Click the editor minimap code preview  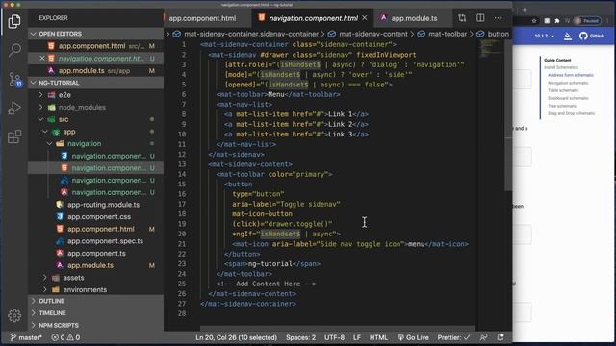490,49
